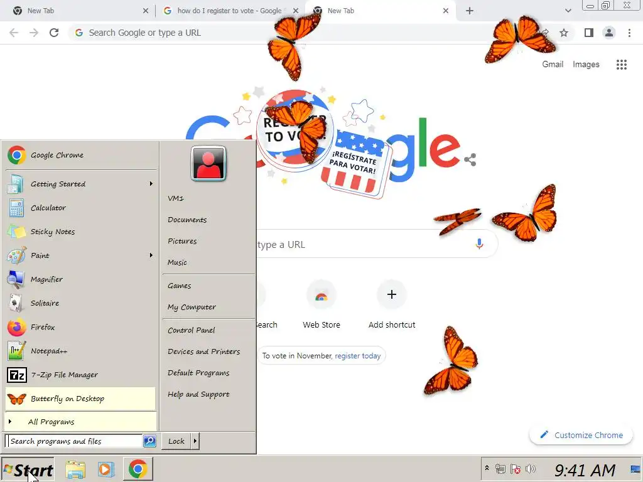
Task: Open Control Panel from Start menu
Action: (x=191, y=330)
